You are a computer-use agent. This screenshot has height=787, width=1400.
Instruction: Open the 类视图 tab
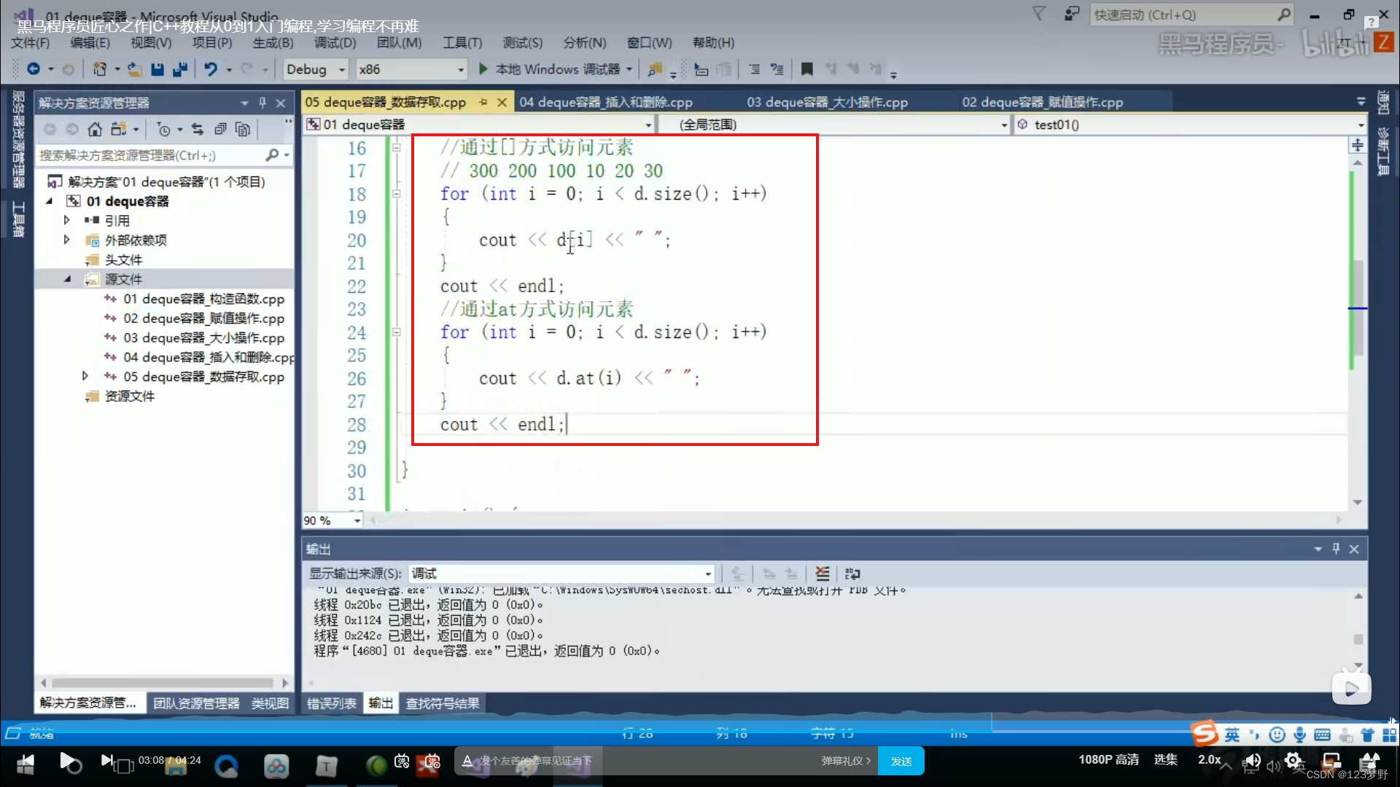pyautogui.click(x=270, y=703)
